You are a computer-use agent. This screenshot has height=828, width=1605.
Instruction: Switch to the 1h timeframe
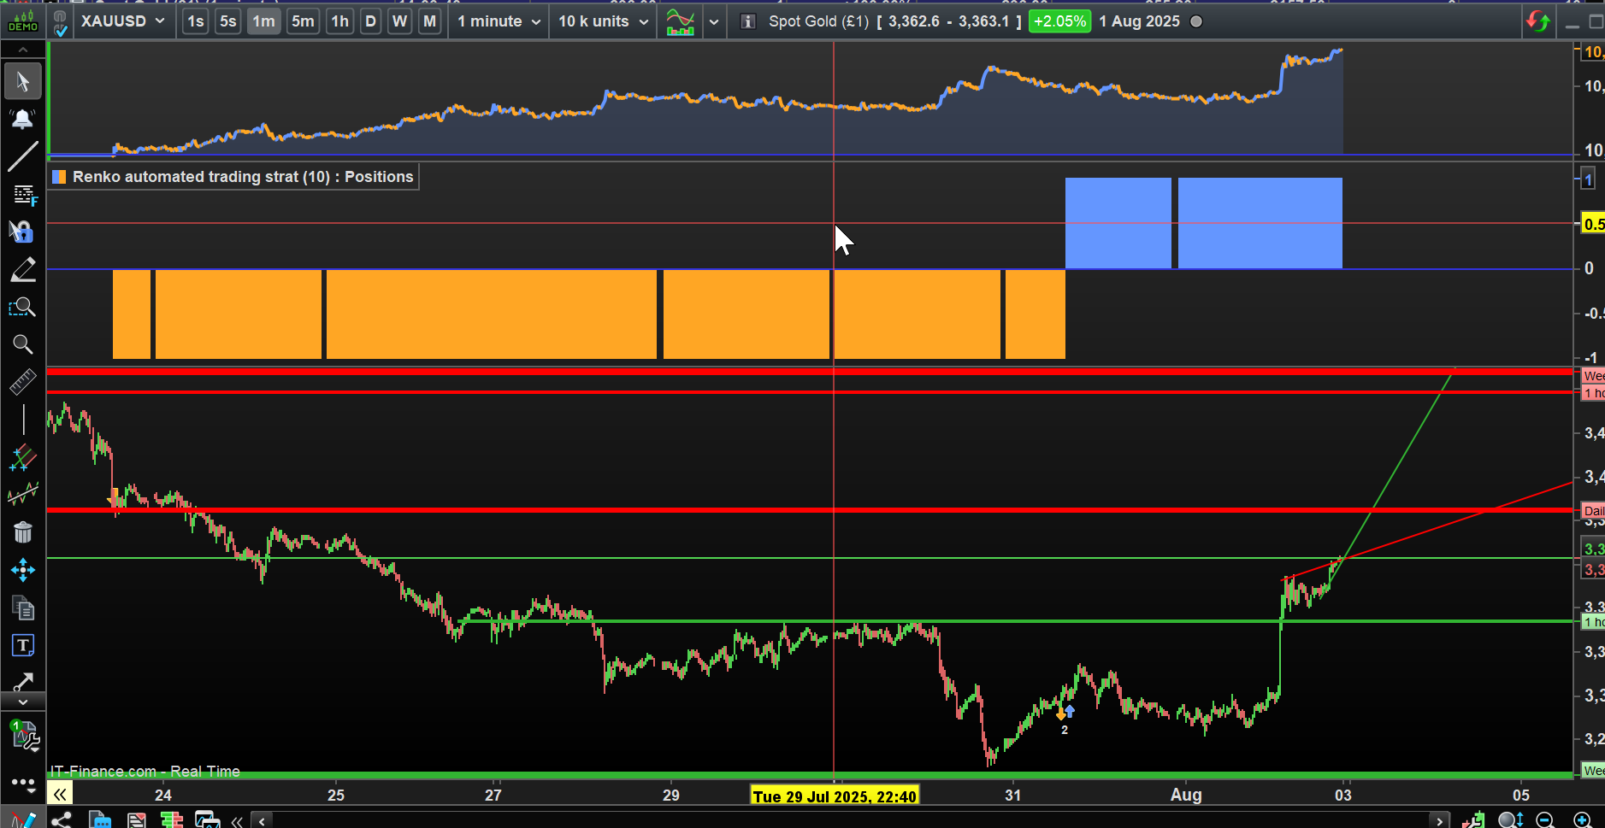(x=339, y=21)
